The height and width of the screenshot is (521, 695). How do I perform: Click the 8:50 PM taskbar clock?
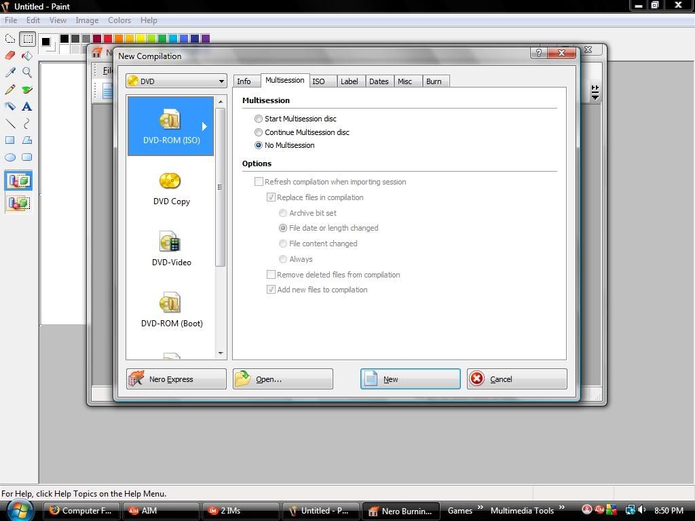pyautogui.click(x=669, y=510)
